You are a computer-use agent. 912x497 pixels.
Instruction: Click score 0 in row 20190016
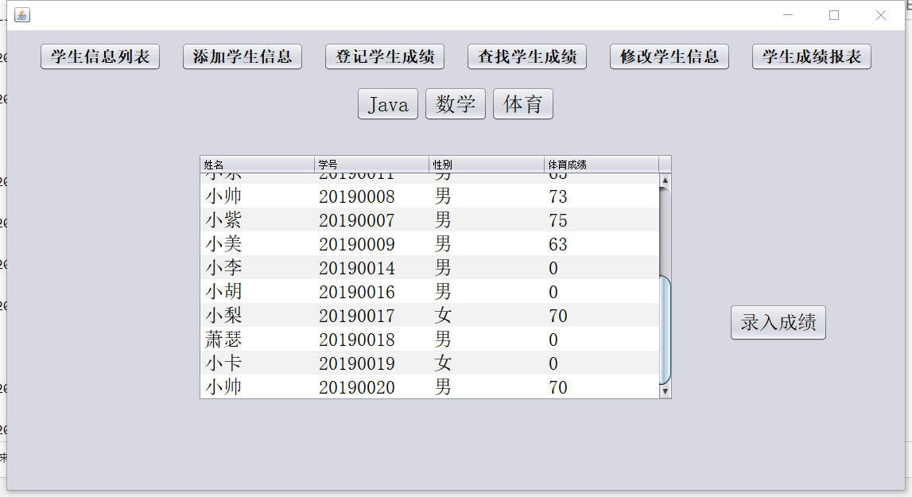(x=553, y=292)
